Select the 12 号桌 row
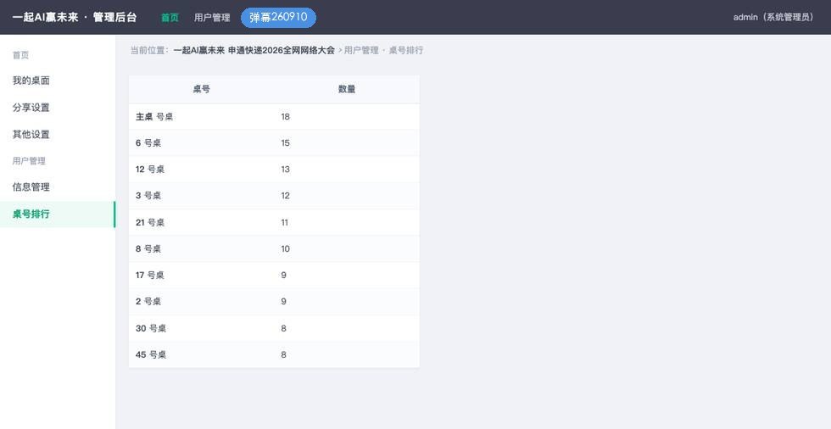The height and width of the screenshot is (429, 831). tap(274, 170)
